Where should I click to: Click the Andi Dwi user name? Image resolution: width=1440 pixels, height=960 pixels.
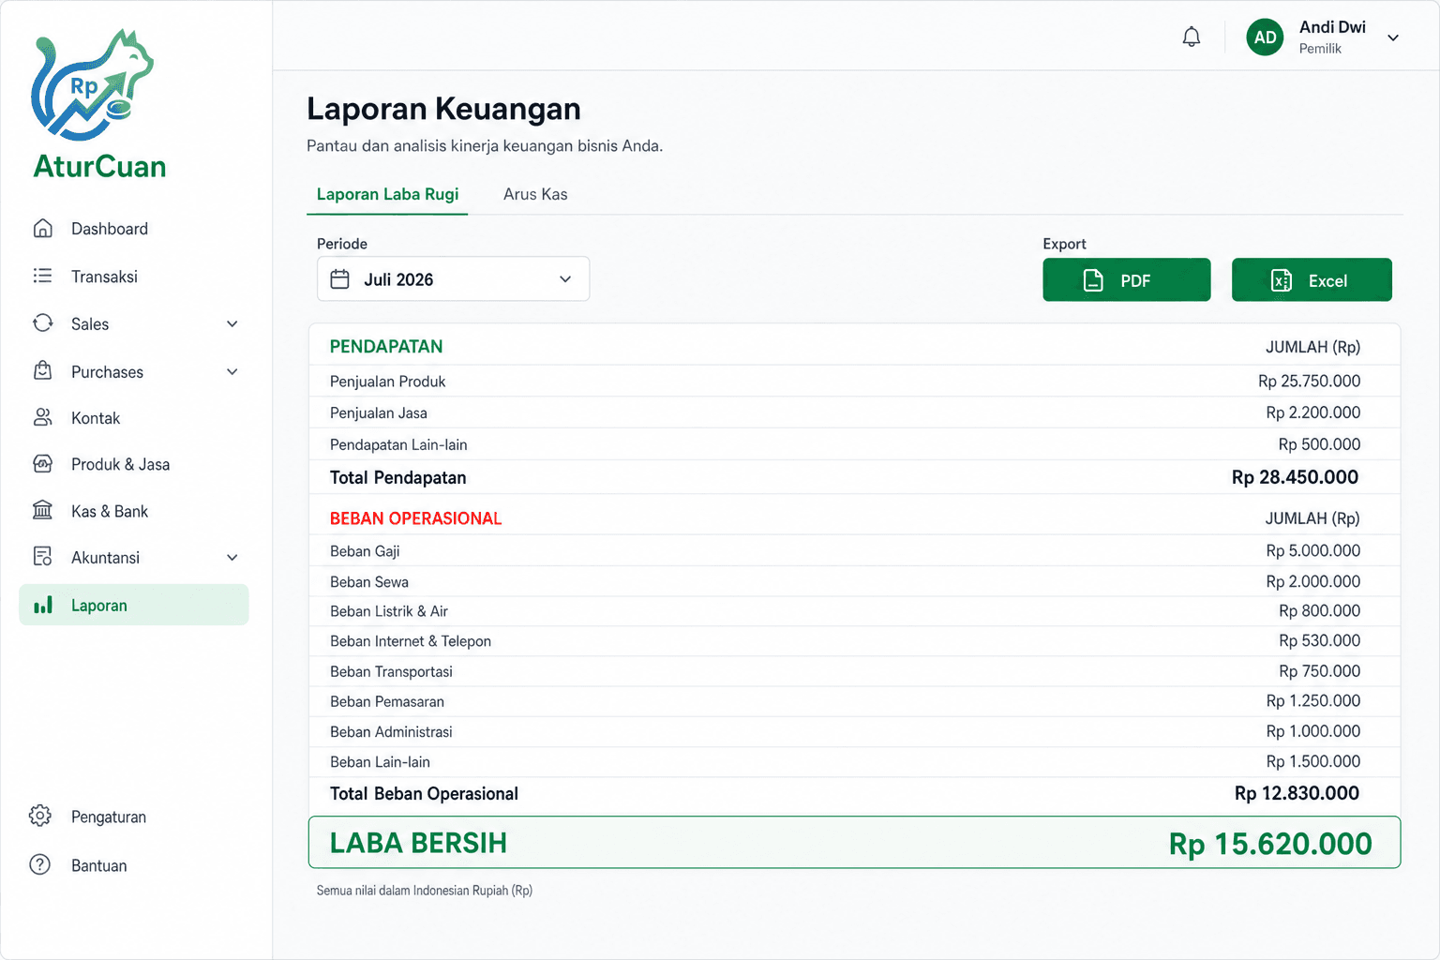[1332, 27]
